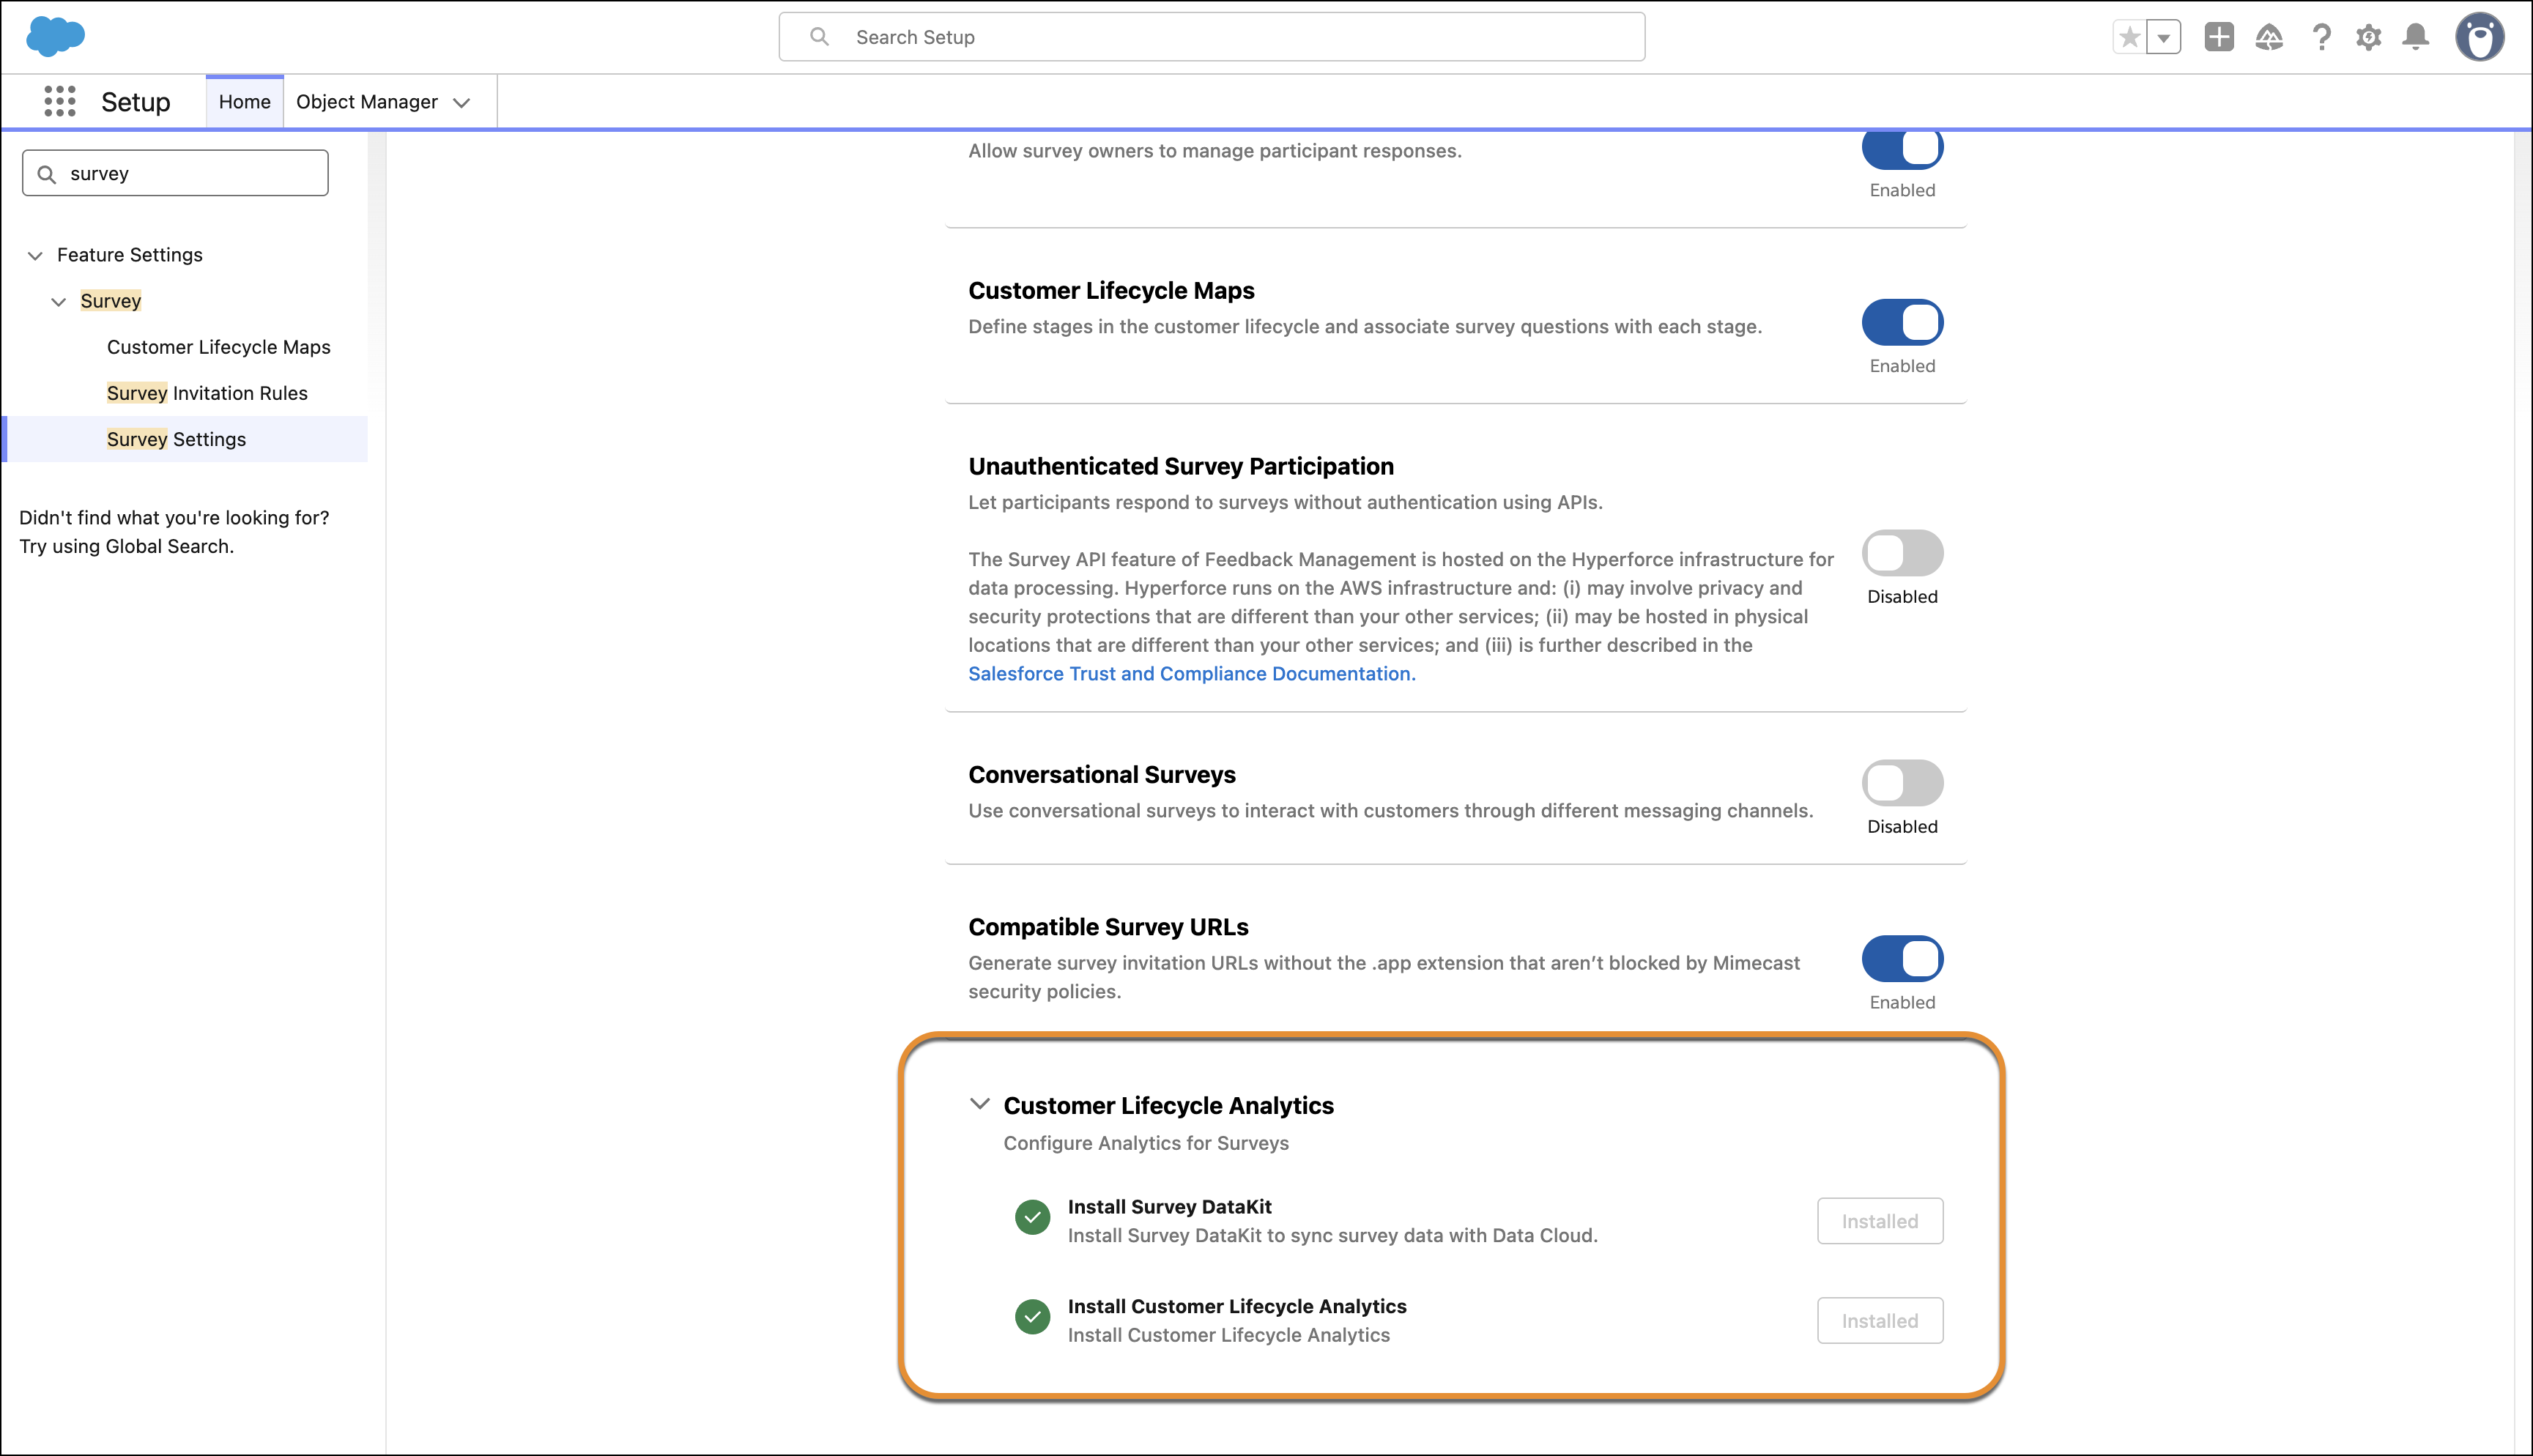Viewport: 2533px width, 1456px height.
Task: Enable Unauthenticated Survey Participation toggle
Action: (1902, 553)
